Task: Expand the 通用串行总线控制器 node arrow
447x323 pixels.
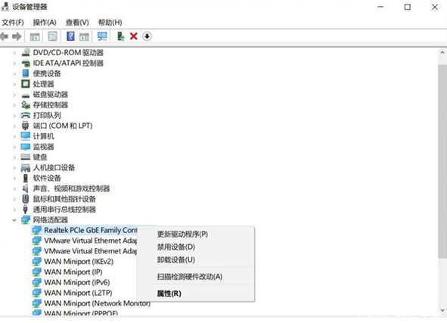Action: [14, 210]
